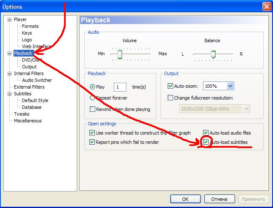Click the Применить apply button
The width and height of the screenshot is (273, 208).
point(254,199)
